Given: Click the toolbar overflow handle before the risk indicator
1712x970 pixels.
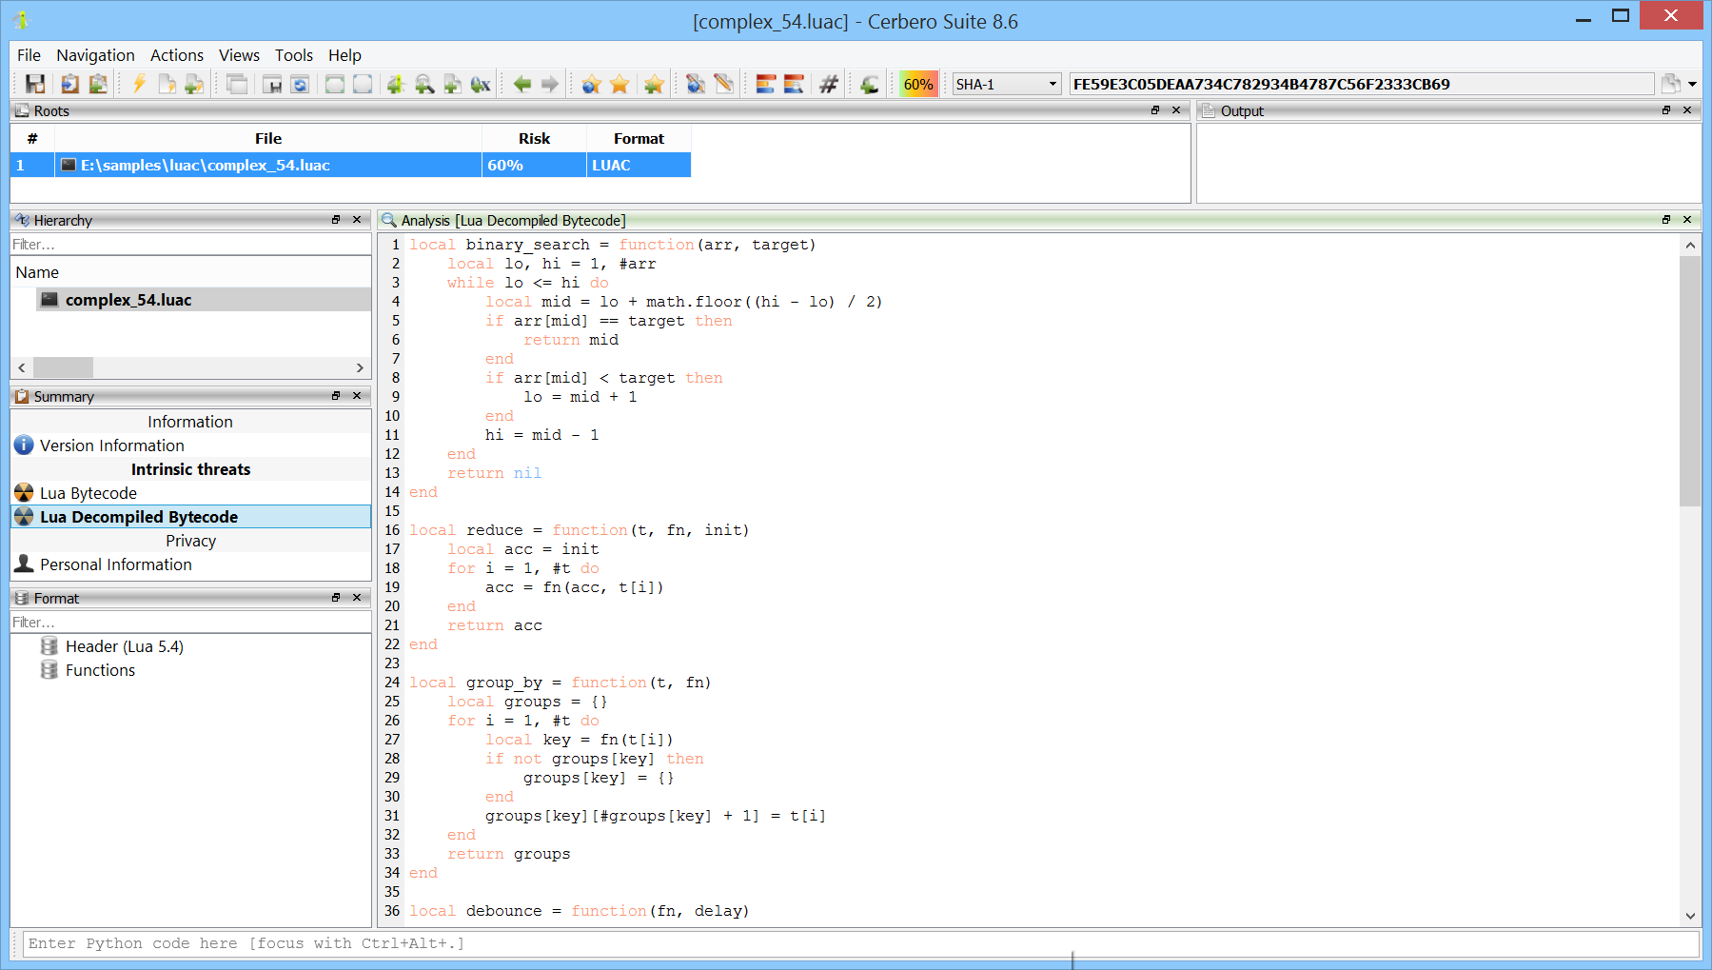Looking at the screenshot, I should [893, 85].
